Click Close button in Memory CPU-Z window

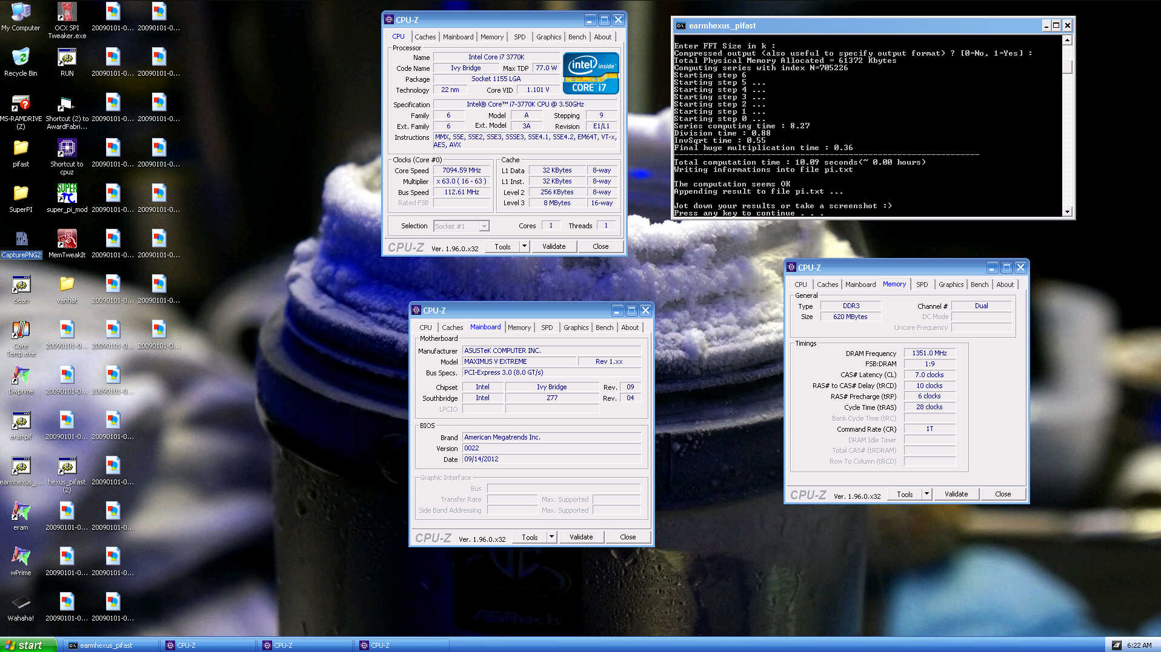tap(1003, 494)
